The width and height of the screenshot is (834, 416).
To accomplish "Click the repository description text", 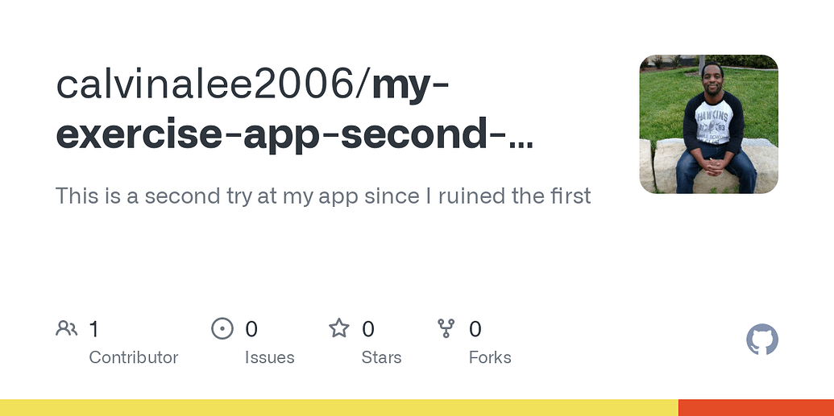I will click(323, 196).
